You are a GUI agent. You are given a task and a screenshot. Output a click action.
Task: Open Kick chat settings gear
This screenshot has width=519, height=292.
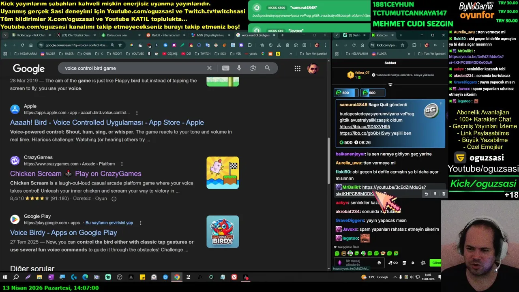413,263
